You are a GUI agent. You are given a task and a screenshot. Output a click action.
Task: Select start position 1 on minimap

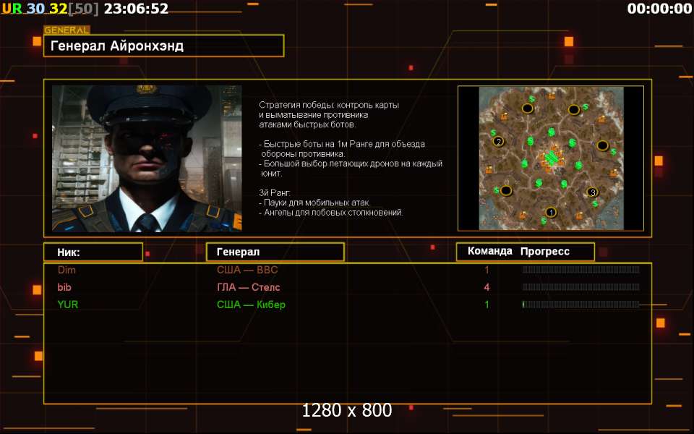click(x=551, y=213)
